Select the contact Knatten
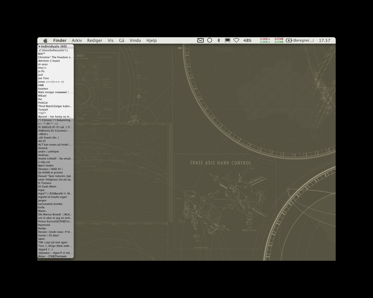Viewport: 373px width, 298px height. coord(55,89)
